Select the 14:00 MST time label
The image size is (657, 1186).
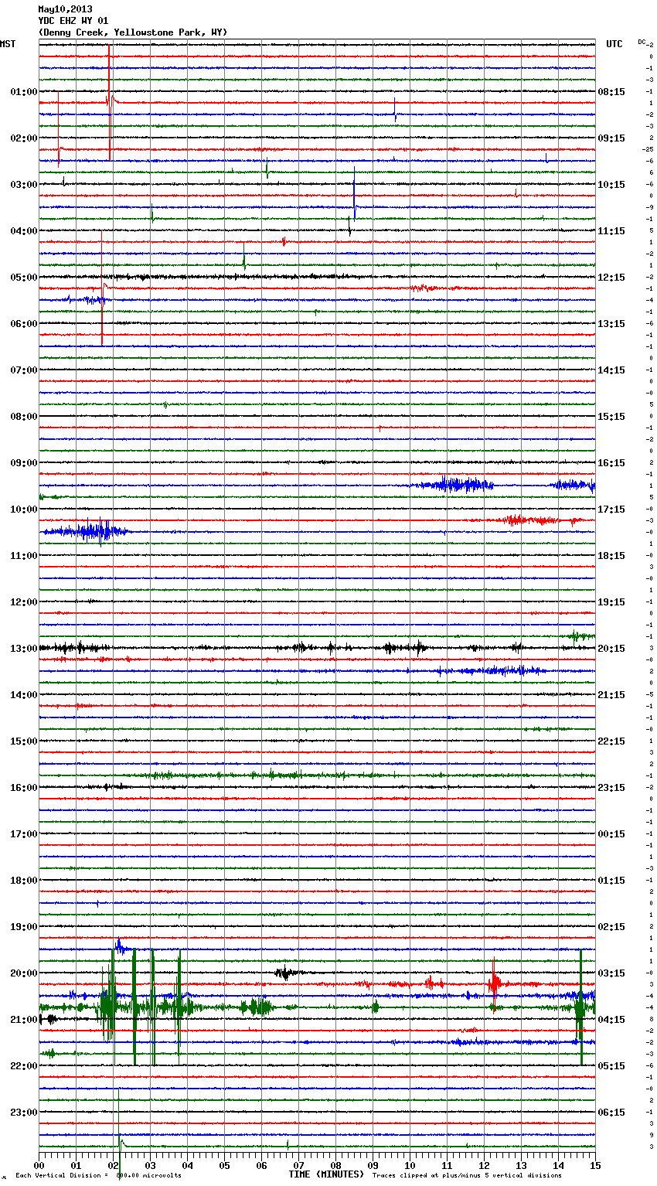click(24, 695)
